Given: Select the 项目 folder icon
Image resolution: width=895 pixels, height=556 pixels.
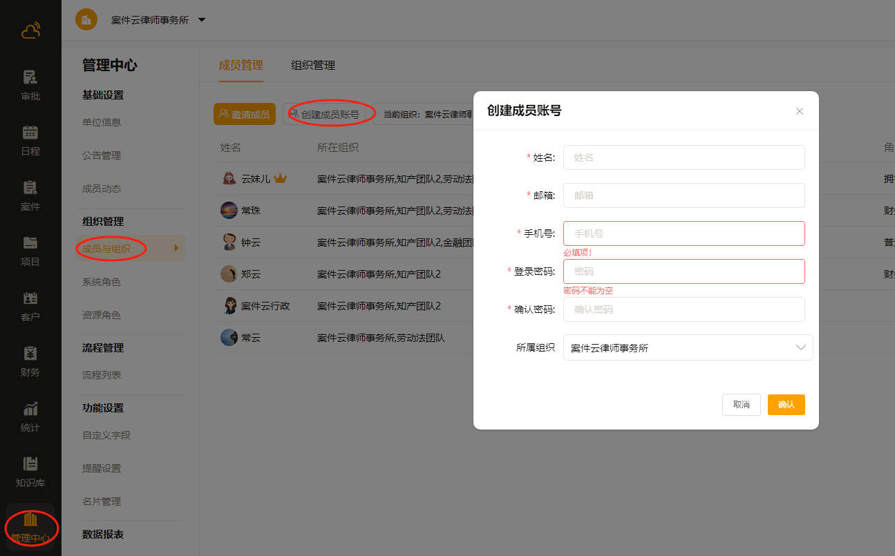Looking at the screenshot, I should click(x=30, y=243).
